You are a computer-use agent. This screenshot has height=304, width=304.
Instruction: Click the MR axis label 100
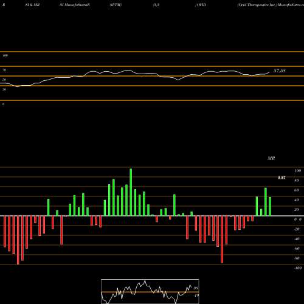298,171
